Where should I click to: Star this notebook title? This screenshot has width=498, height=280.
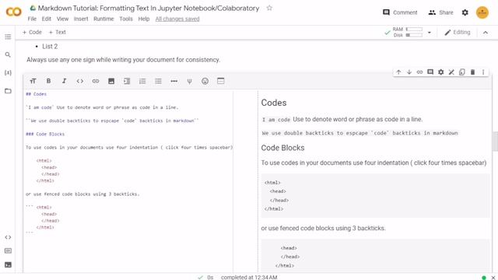coord(269,8)
